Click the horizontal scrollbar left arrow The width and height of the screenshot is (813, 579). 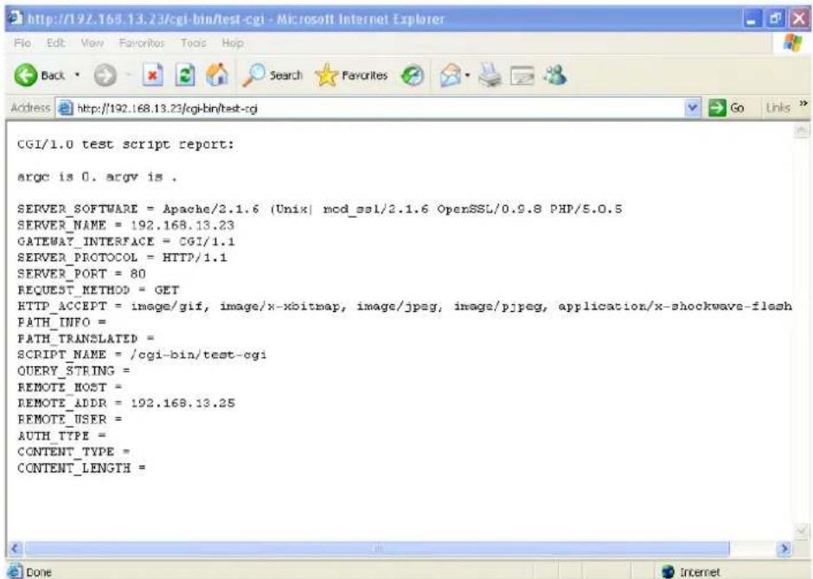(15, 548)
